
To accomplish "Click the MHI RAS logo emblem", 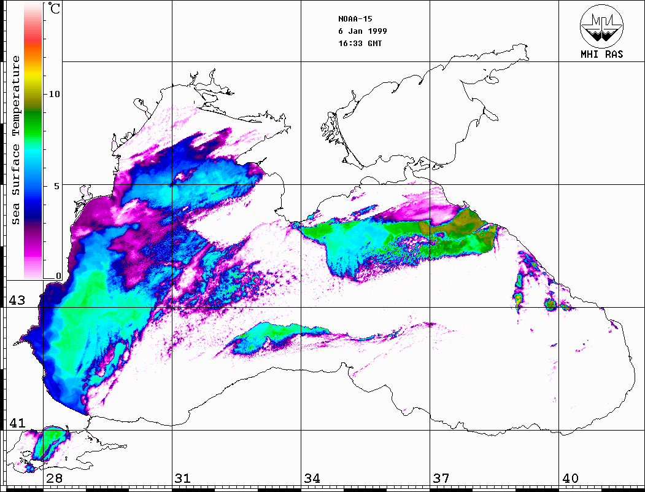I will 601,26.
